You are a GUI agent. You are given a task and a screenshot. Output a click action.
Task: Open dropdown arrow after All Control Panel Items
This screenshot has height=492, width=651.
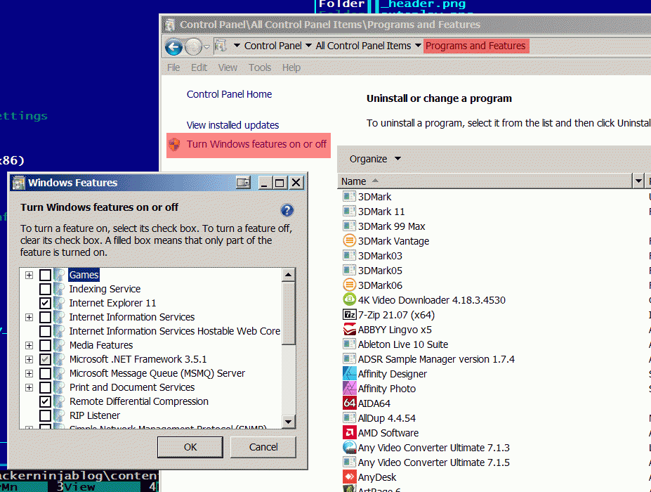pos(418,45)
